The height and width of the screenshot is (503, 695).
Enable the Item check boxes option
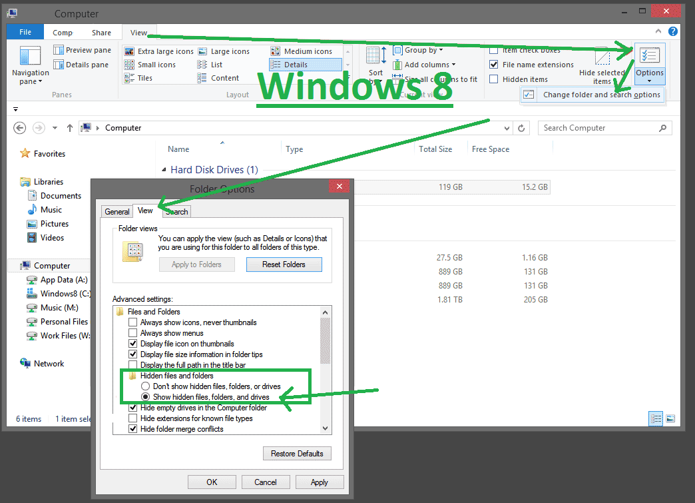tap(493, 50)
